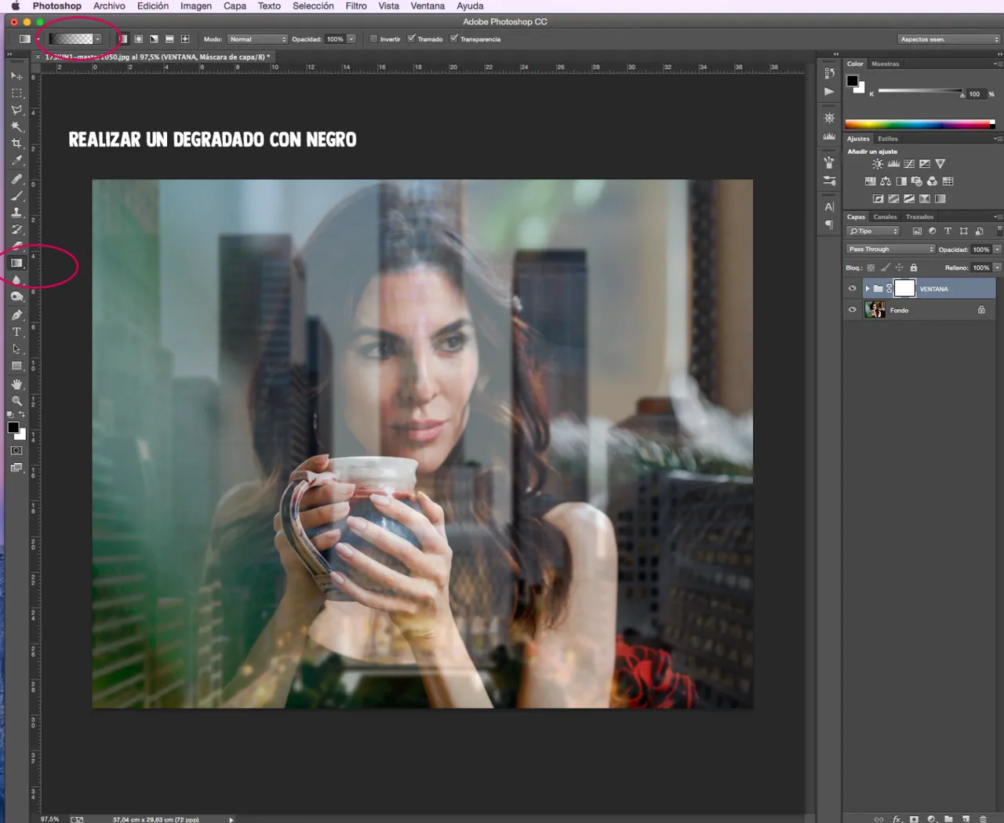The width and height of the screenshot is (1004, 823).
Task: Open the Pass Through blend mode dropdown
Action: click(x=890, y=249)
